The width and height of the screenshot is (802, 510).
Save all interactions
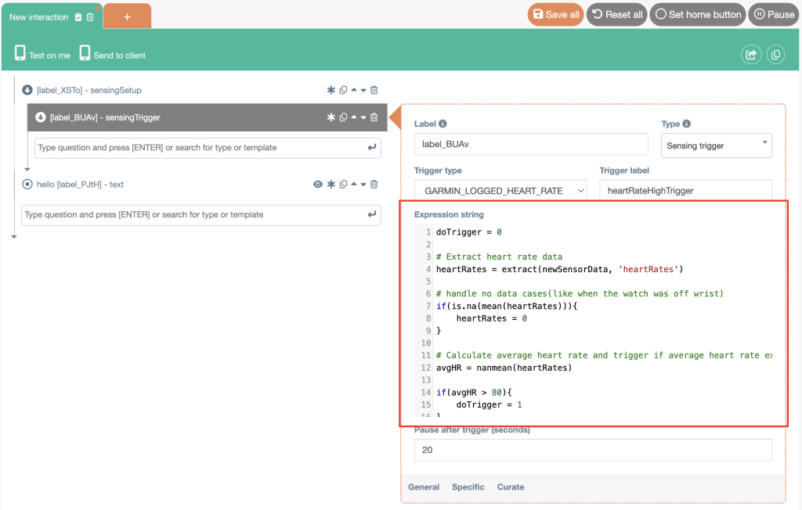coord(555,14)
